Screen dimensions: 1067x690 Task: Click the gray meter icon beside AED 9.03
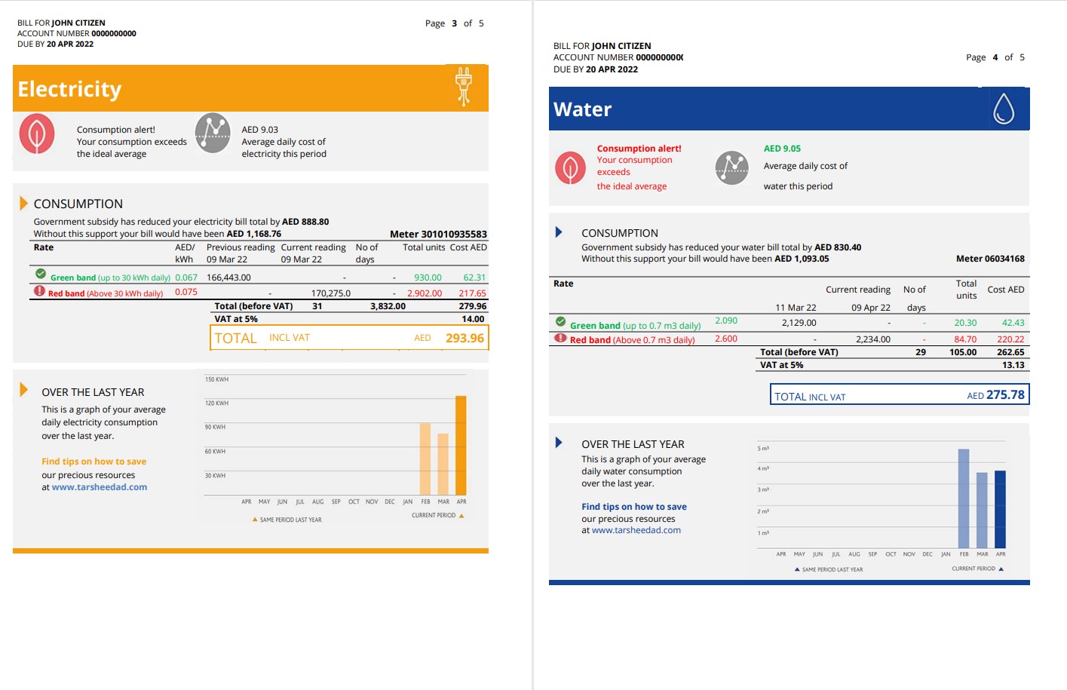[212, 133]
